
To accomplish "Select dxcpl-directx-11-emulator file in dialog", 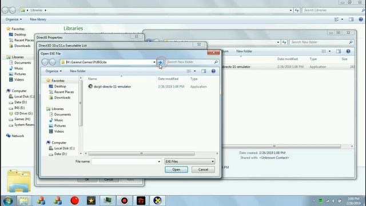I will 110,86.
